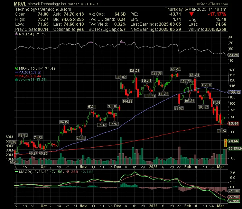
Task: Click the 109.12 MA(50) axis price tag
Action: point(234,92)
